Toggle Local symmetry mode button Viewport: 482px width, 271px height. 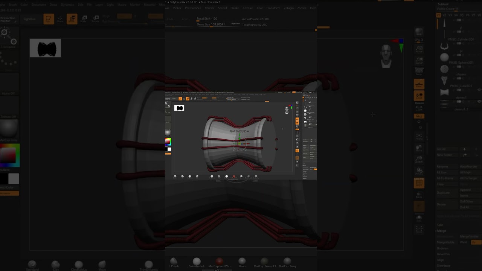click(419, 96)
